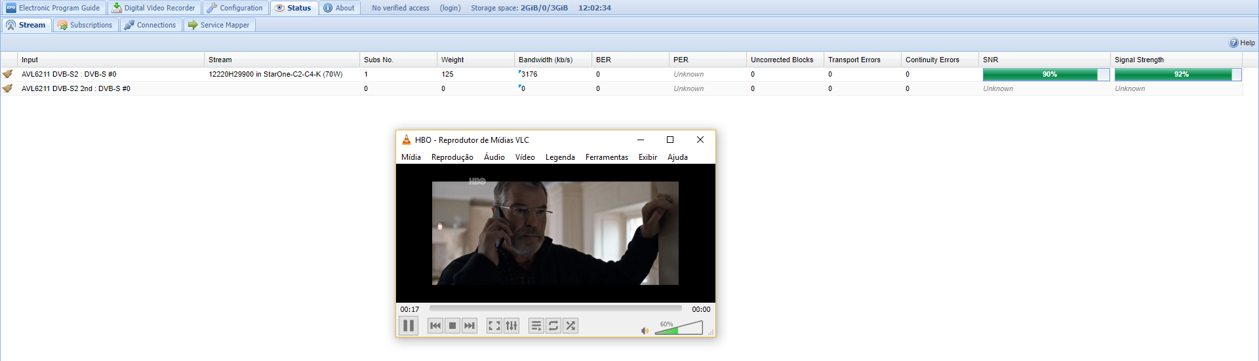Adjust the VLC volume slider
This screenshot has width=1259, height=361.
tap(679, 328)
